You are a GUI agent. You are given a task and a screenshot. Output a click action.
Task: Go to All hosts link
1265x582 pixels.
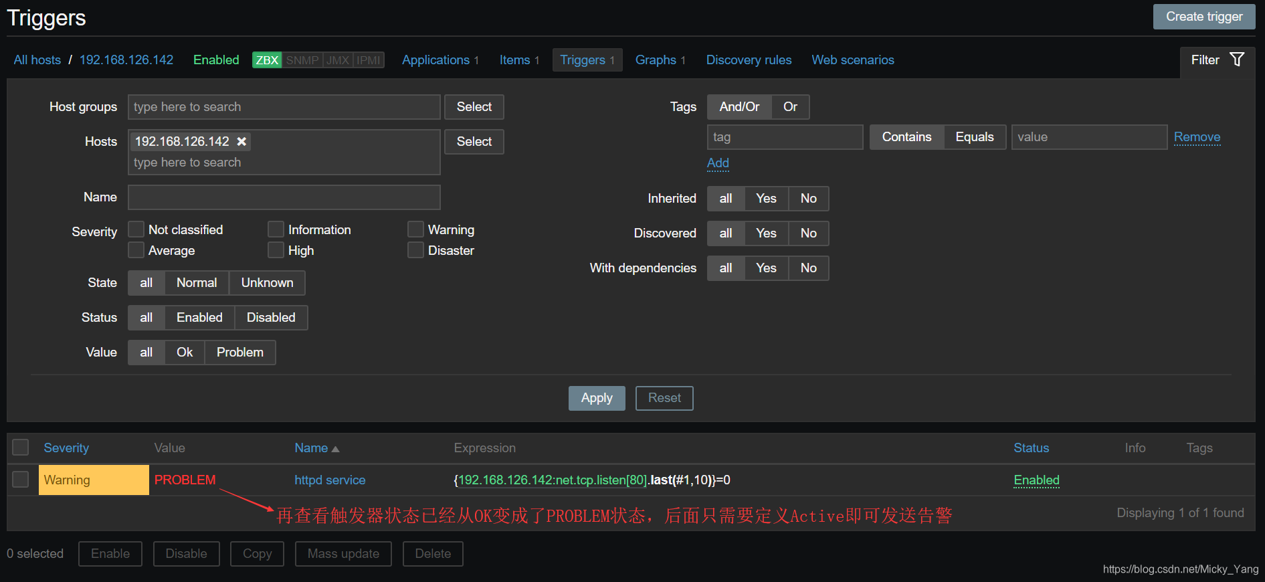(x=37, y=60)
